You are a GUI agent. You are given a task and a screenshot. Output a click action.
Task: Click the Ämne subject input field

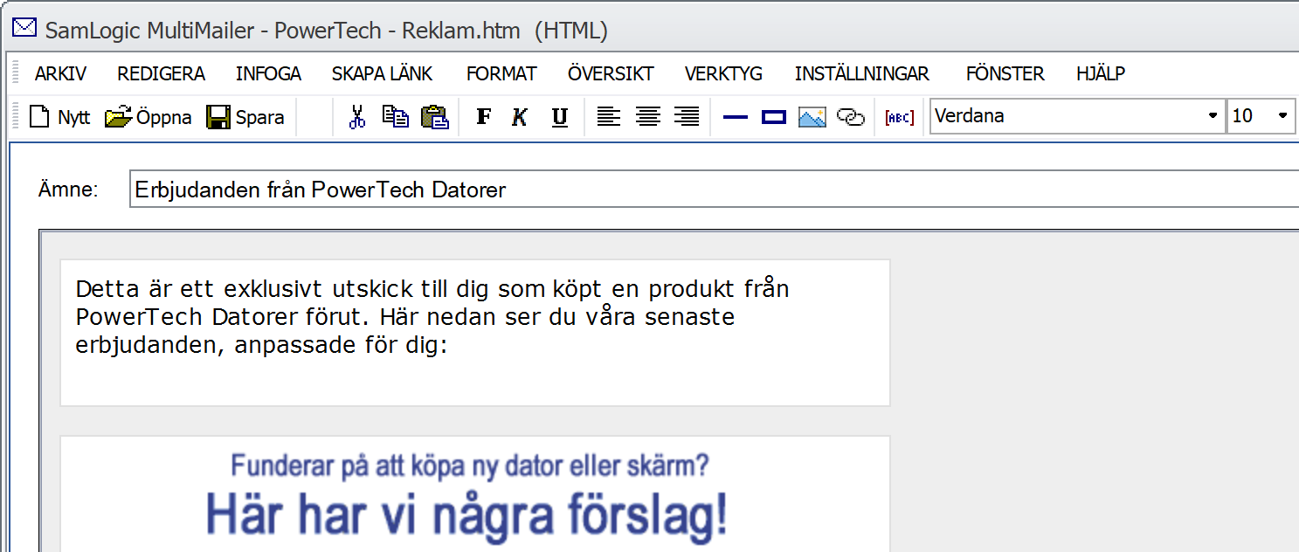coord(714,190)
